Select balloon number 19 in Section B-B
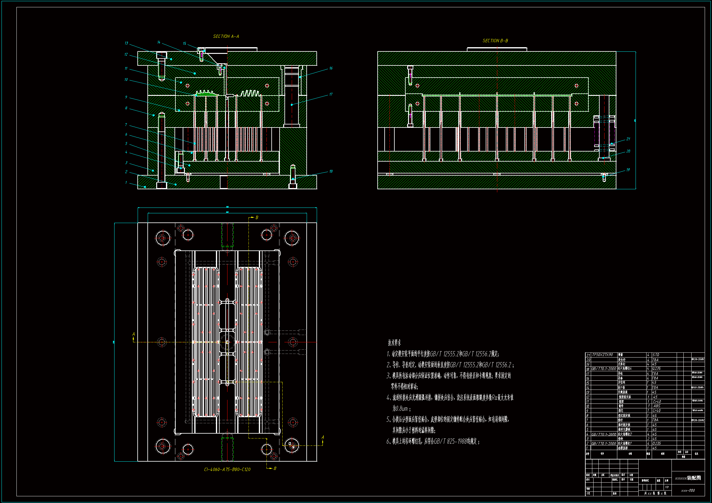Screen dimensions: 712x503 628,170
